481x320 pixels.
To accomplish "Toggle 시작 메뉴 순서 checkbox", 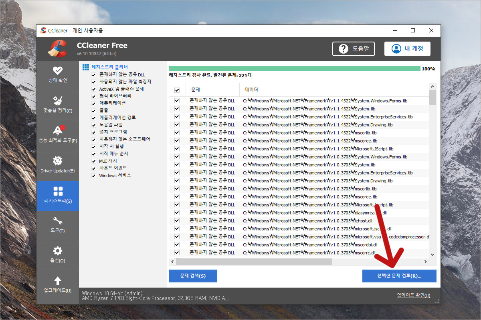I will coord(94,154).
